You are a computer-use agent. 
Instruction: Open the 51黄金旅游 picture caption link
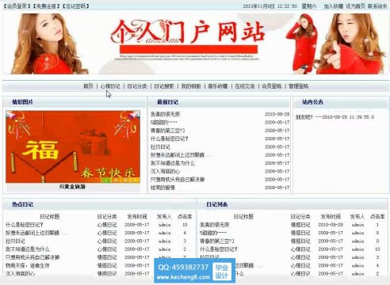(72, 187)
